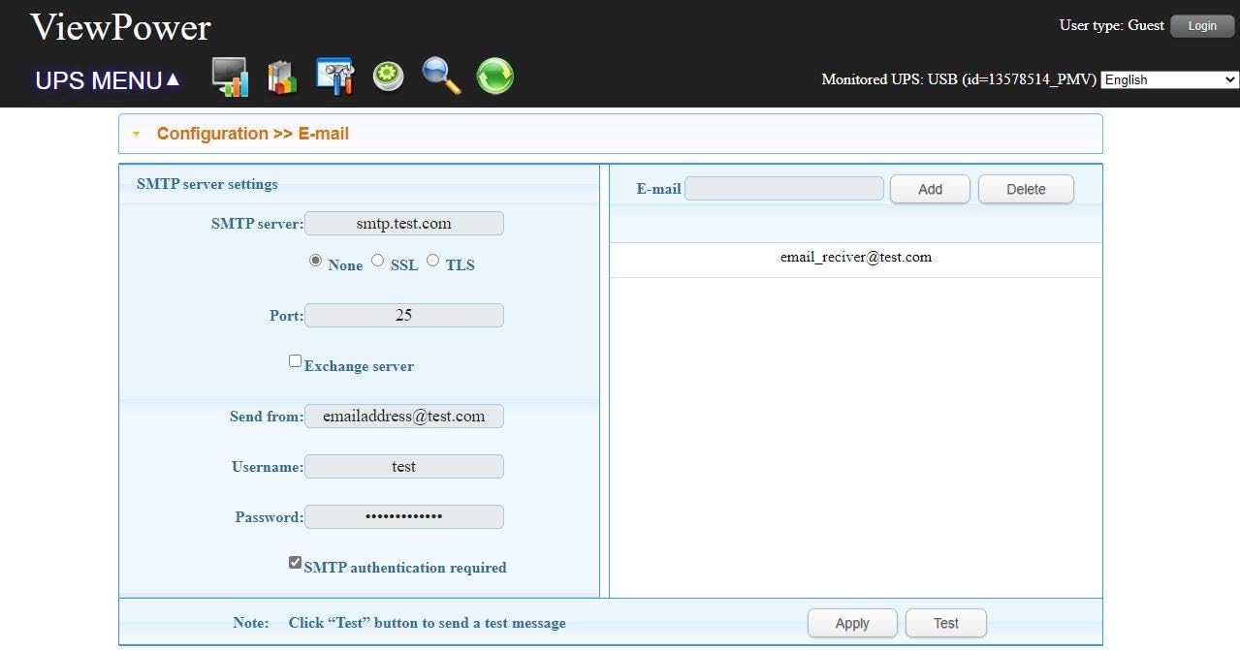Select the SSL radio button
Image resolution: width=1240 pixels, height=650 pixels.
[x=377, y=260]
